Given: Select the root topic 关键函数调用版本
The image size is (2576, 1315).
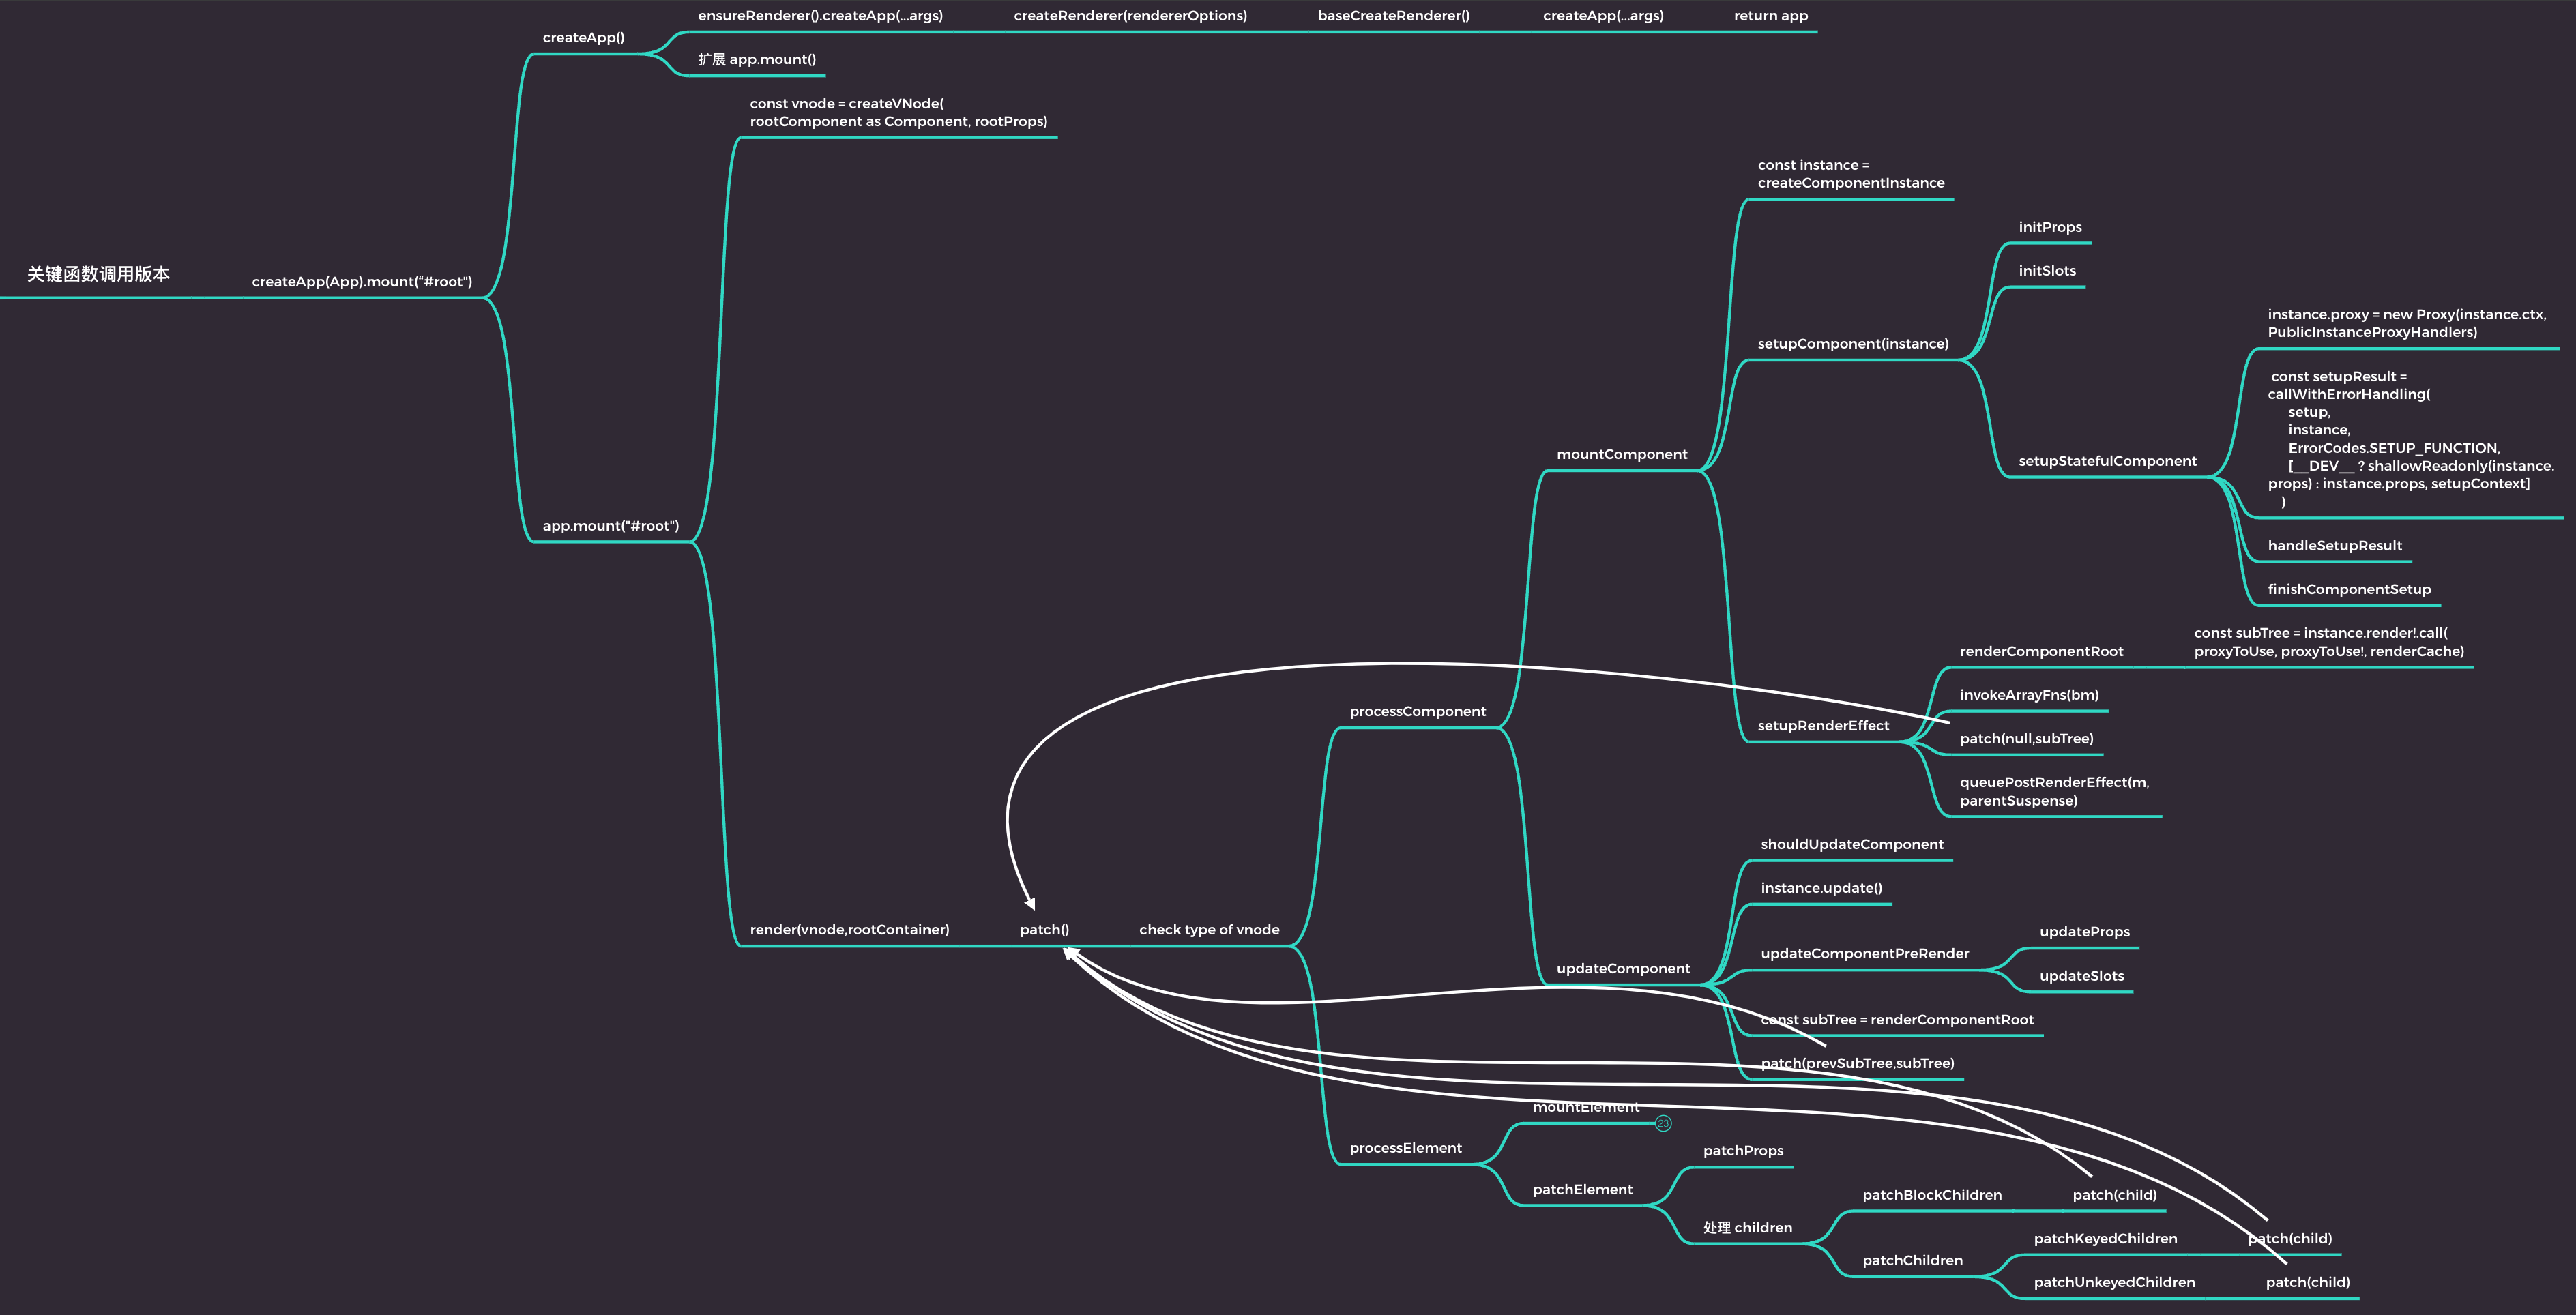Looking at the screenshot, I should 98,274.
